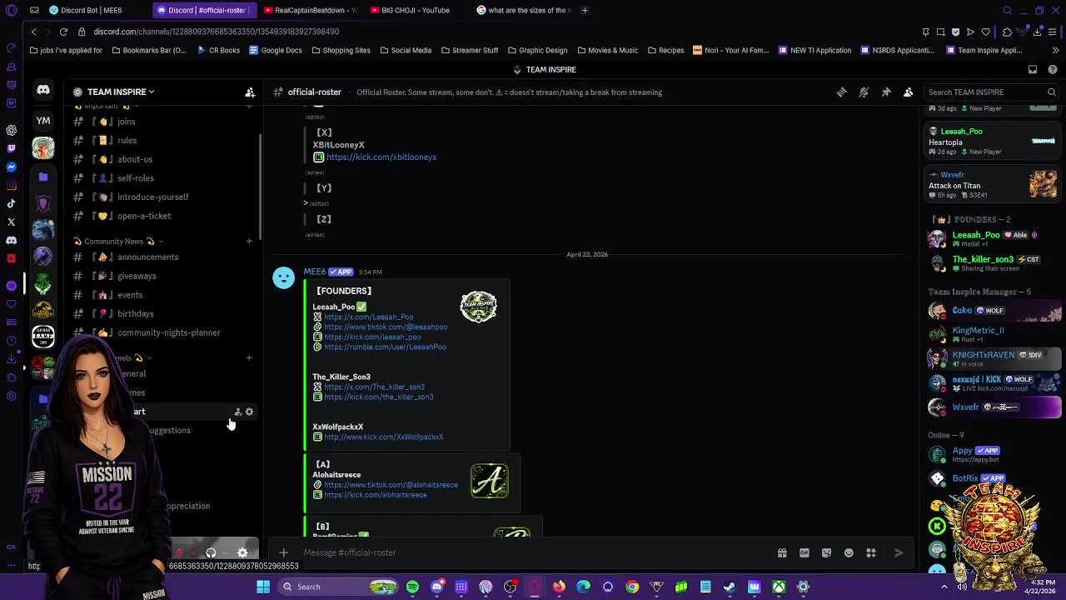Open the x.com/Leeaaah_Poo link
Screen dimensions: 1066x600
point(368,317)
